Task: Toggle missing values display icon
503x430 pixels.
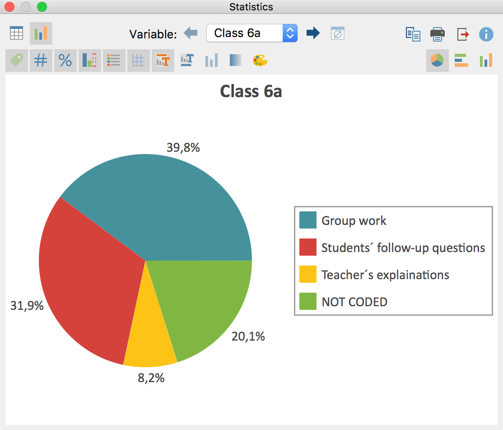Action: point(337,33)
